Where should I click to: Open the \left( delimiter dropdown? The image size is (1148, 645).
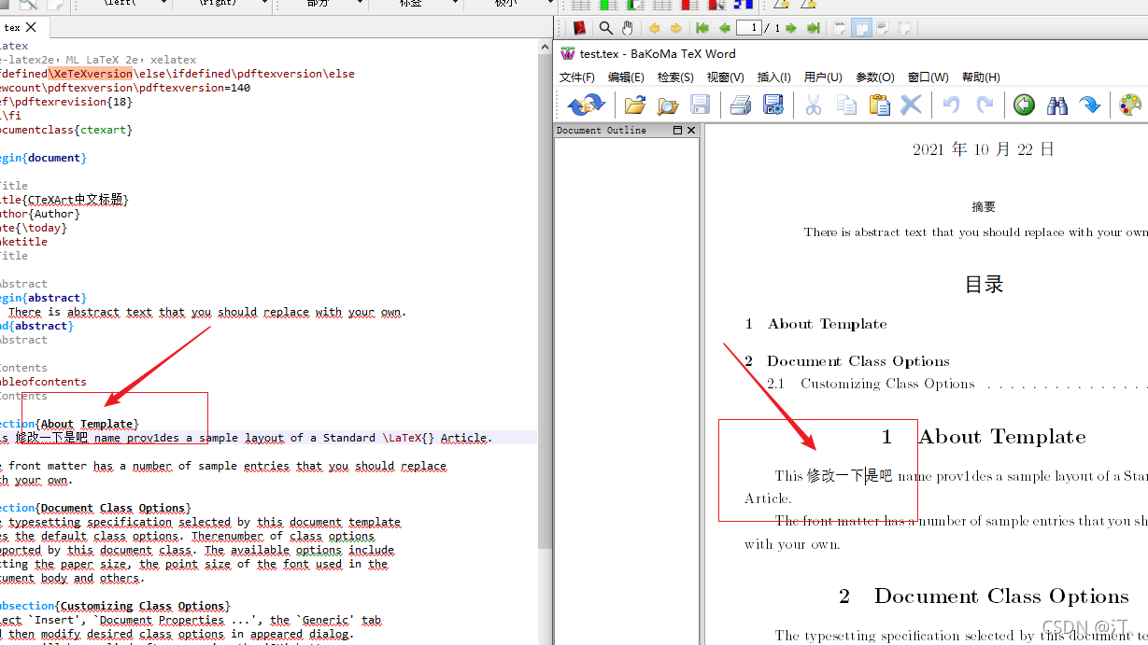(x=163, y=5)
